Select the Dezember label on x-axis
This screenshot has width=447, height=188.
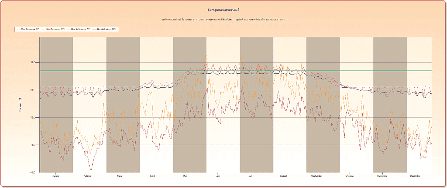[x=416, y=176]
